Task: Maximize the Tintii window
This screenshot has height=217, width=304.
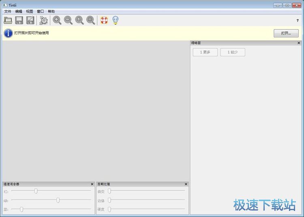Action: (x=287, y=5)
